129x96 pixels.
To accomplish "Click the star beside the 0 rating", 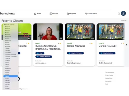I will tap(29, 43).
